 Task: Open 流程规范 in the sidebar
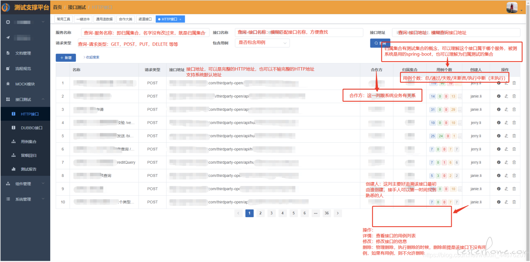coord(23,69)
